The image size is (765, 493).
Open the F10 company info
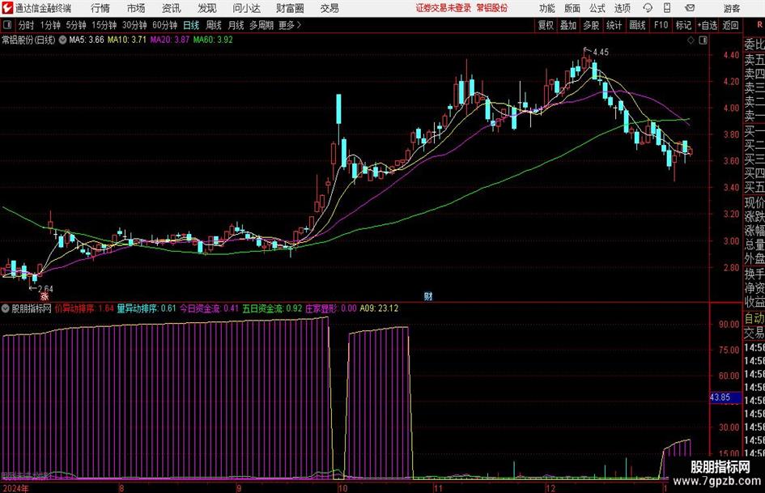(661, 25)
